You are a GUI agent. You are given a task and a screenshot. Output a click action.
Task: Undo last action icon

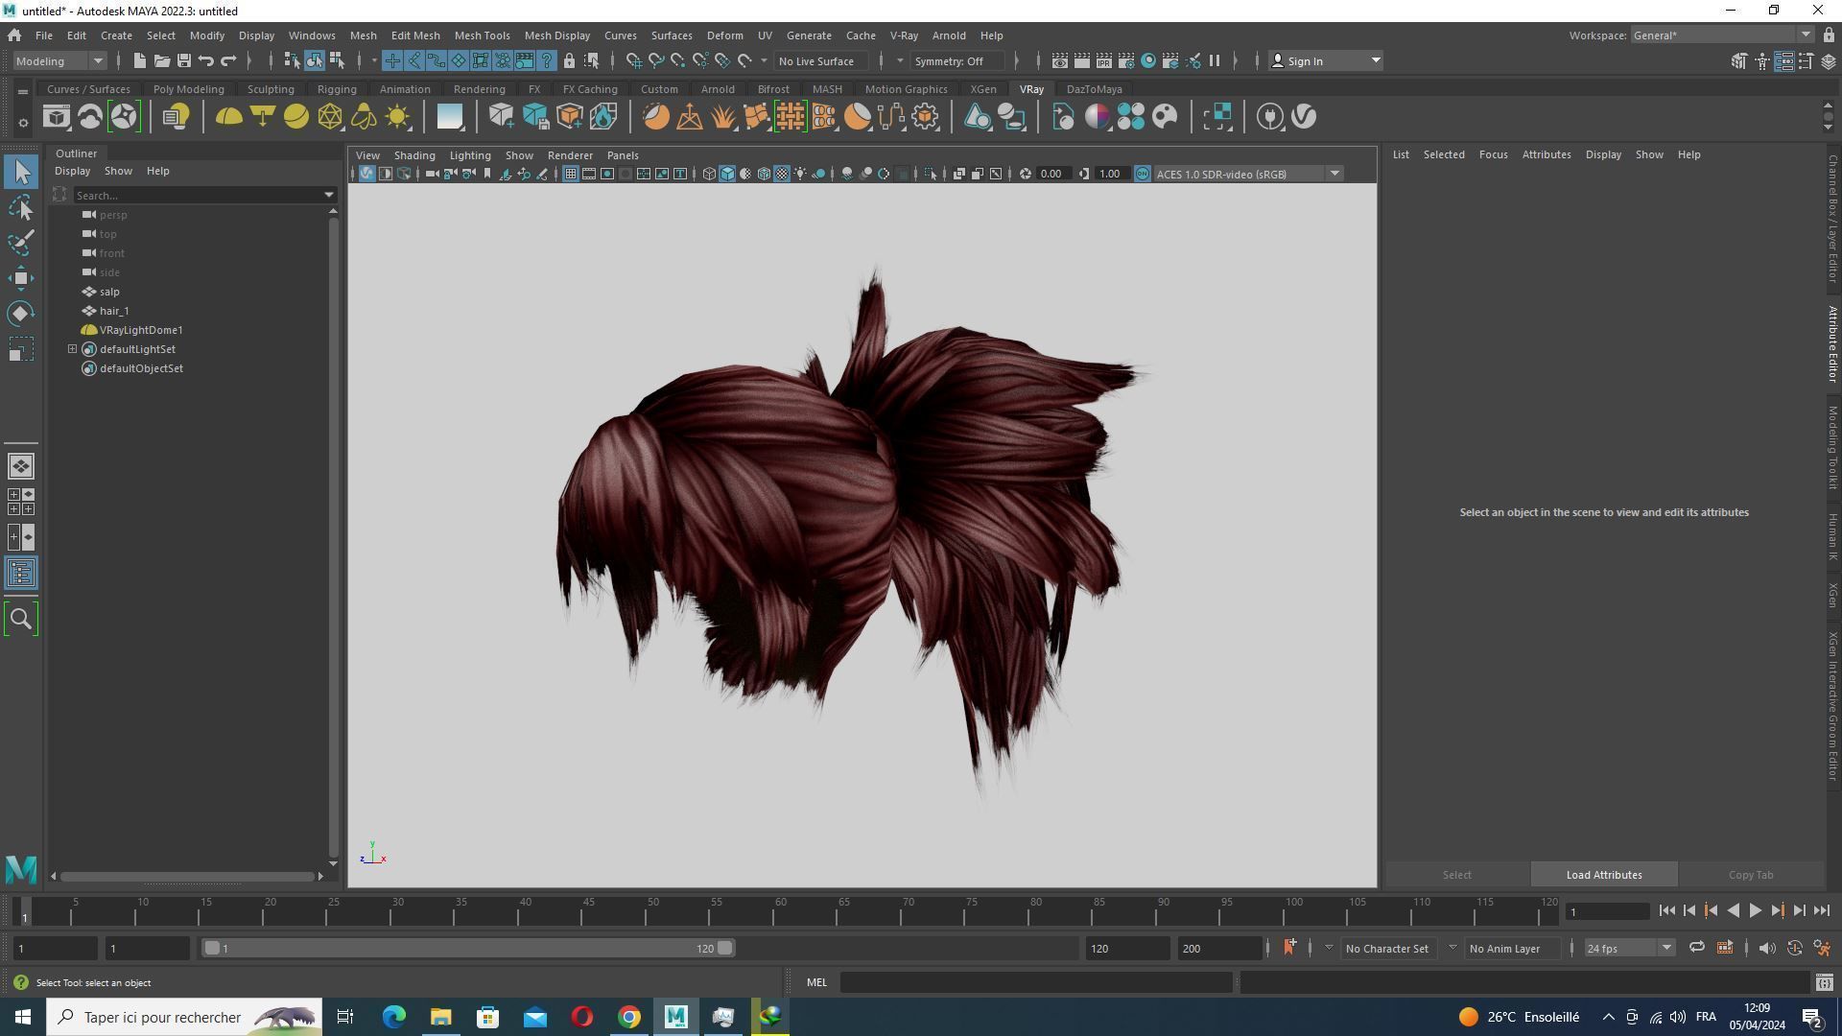pos(205,60)
